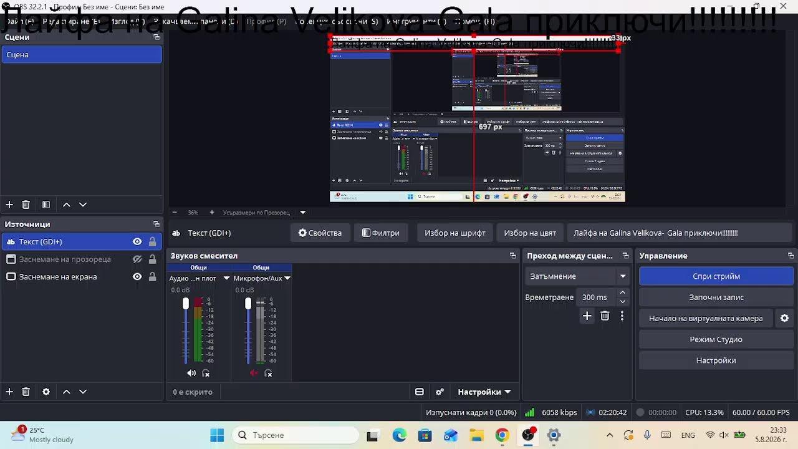Move the scene up in Сцени panel
Screen dimensions: 798x449
[67, 205]
